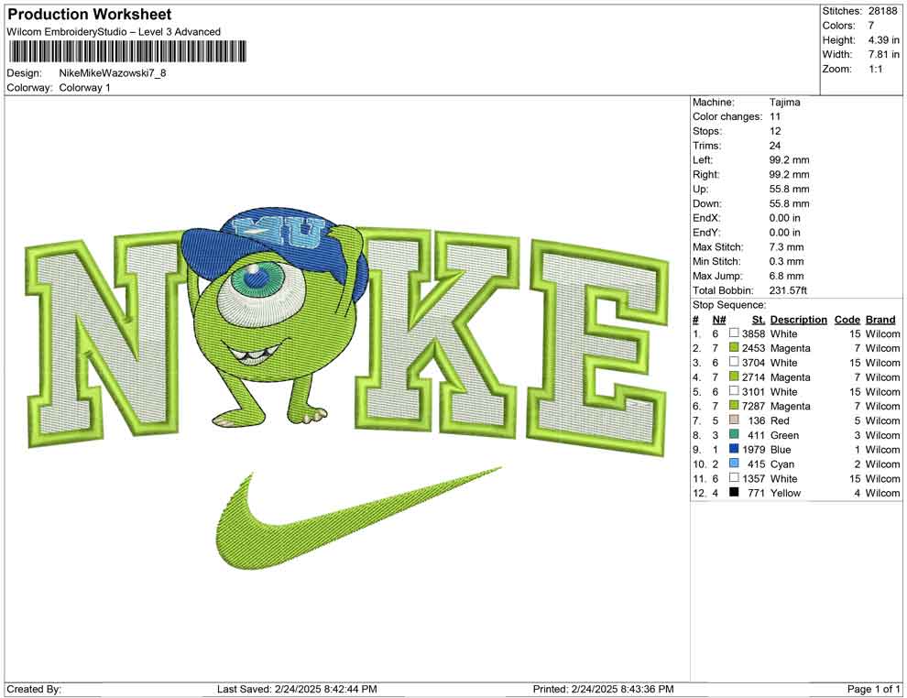Click the 'Code' column header
Image resolution: width=907 pixels, height=698 pixels.
click(x=847, y=319)
